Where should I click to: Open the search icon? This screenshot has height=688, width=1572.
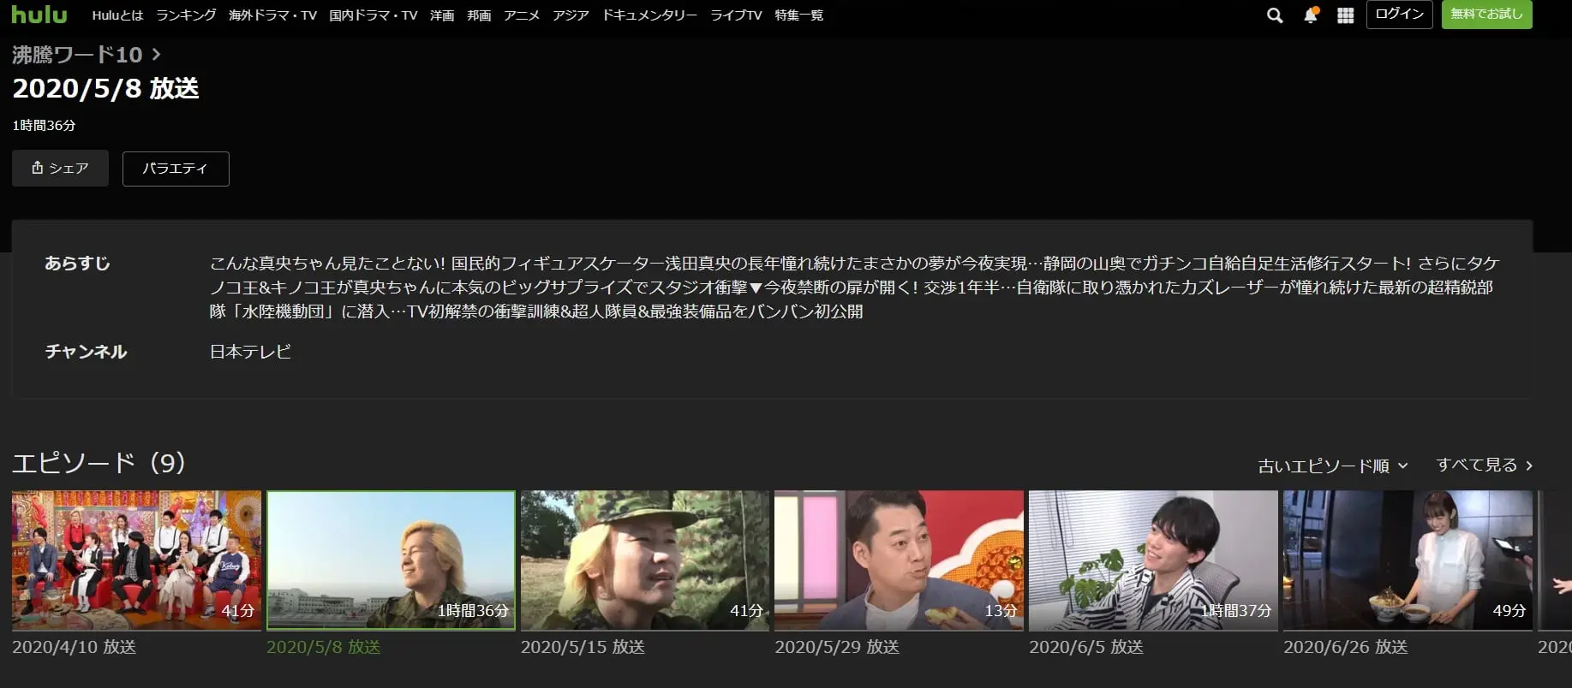1275,15
